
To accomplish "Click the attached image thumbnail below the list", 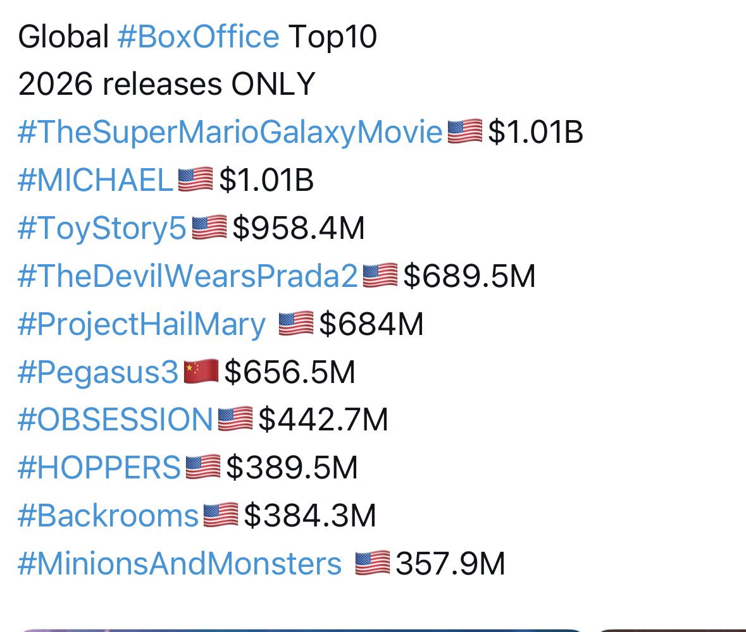I will [x=301, y=631].
